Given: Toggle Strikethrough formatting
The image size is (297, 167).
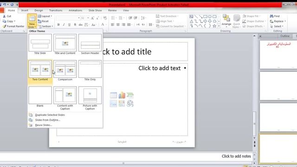Looking at the screenshot, I should click(80, 25).
